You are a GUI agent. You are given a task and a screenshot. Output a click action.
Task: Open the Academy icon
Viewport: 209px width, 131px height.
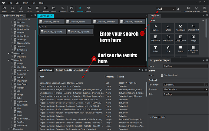point(197,9)
